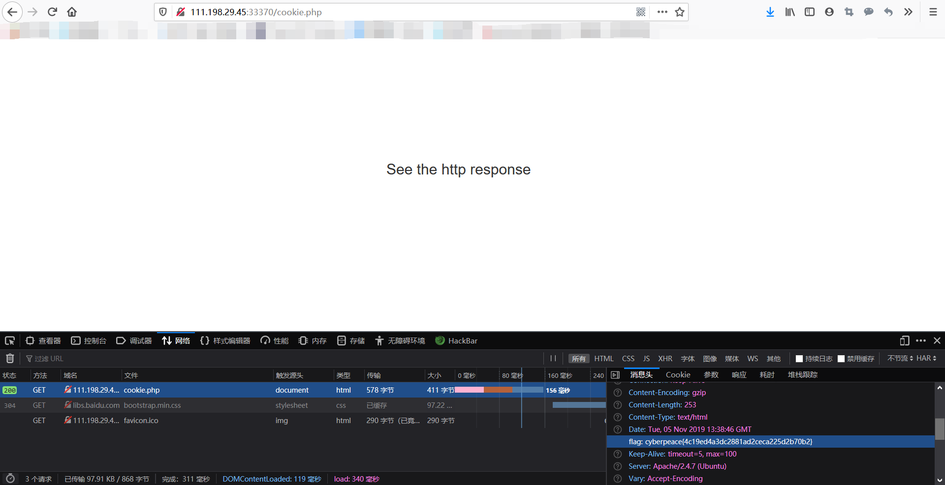
Task: Toggle responsive design mode icon
Action: pyautogui.click(x=905, y=341)
